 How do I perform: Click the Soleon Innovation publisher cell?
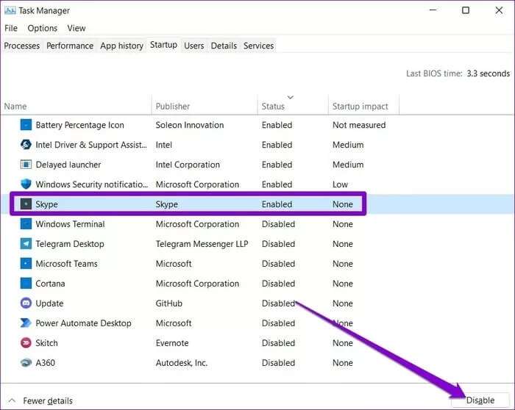pyautogui.click(x=190, y=125)
